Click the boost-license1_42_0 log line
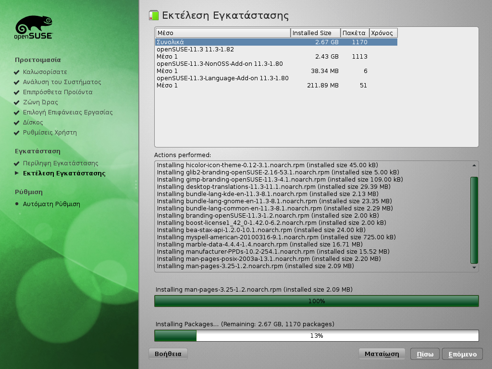Screen dimensions: 492x369 (x=271, y=223)
